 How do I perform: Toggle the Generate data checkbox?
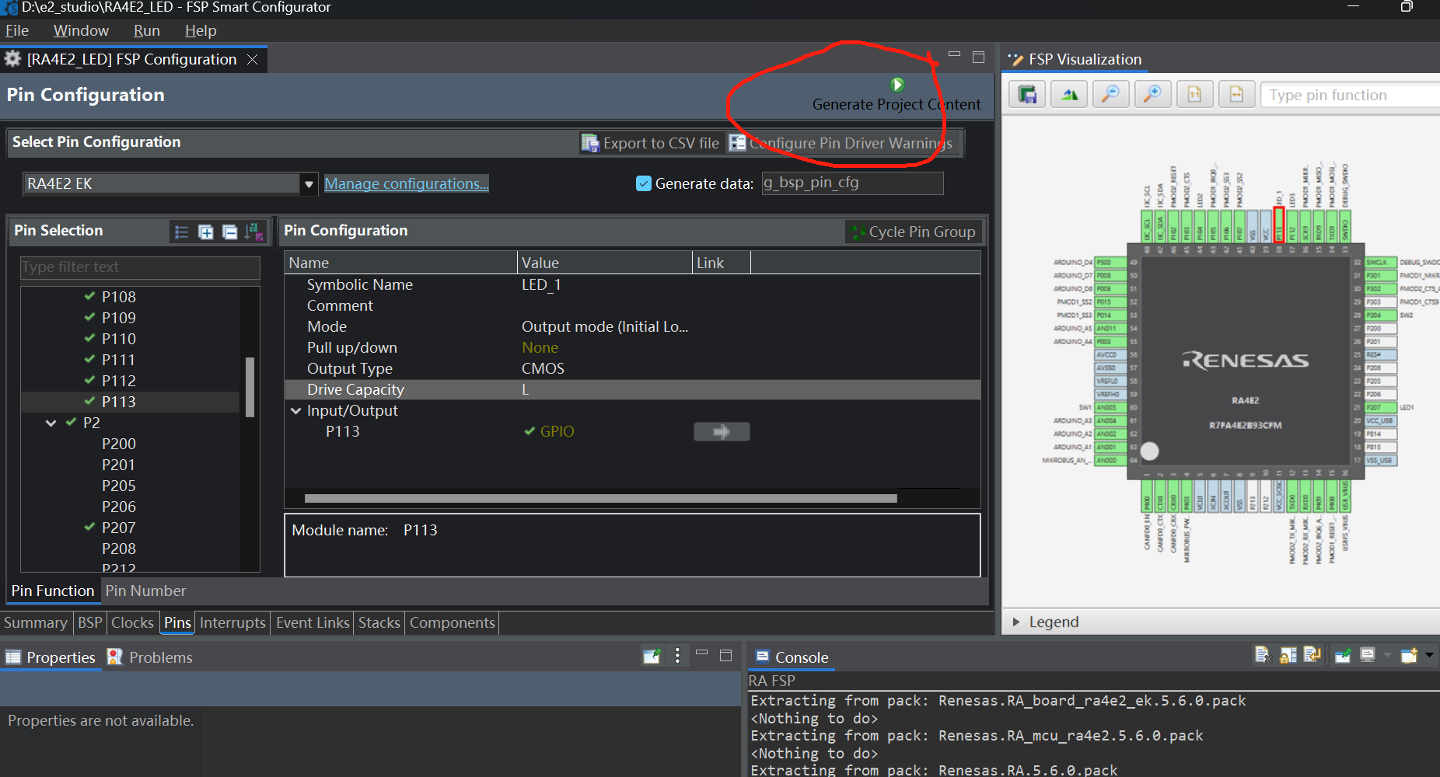(644, 183)
